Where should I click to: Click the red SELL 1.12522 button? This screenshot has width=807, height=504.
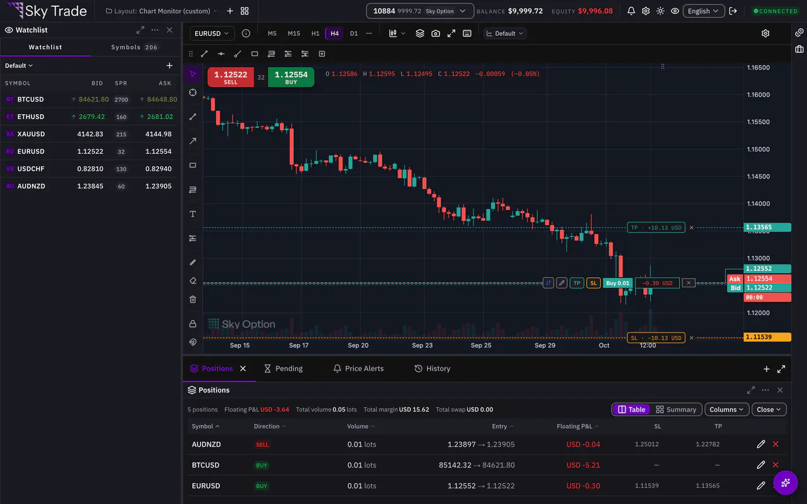point(231,77)
